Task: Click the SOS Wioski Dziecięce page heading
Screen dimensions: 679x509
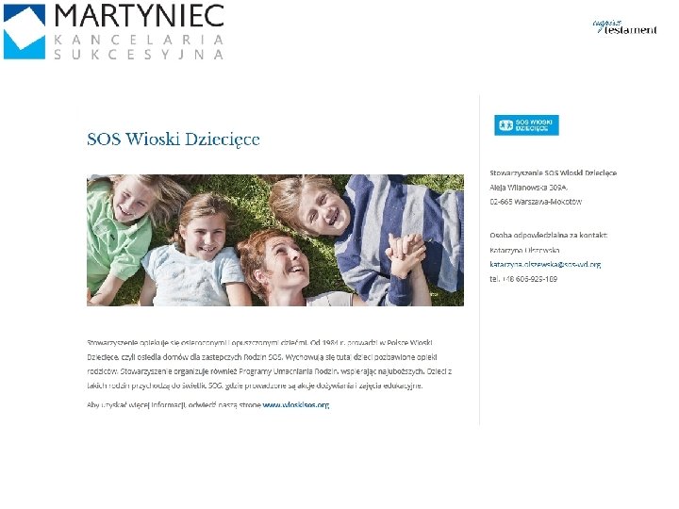Action: [x=174, y=140]
